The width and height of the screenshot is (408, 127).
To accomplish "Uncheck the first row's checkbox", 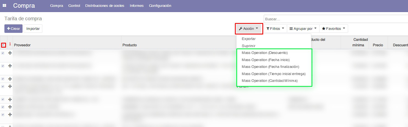I will click(3, 53).
